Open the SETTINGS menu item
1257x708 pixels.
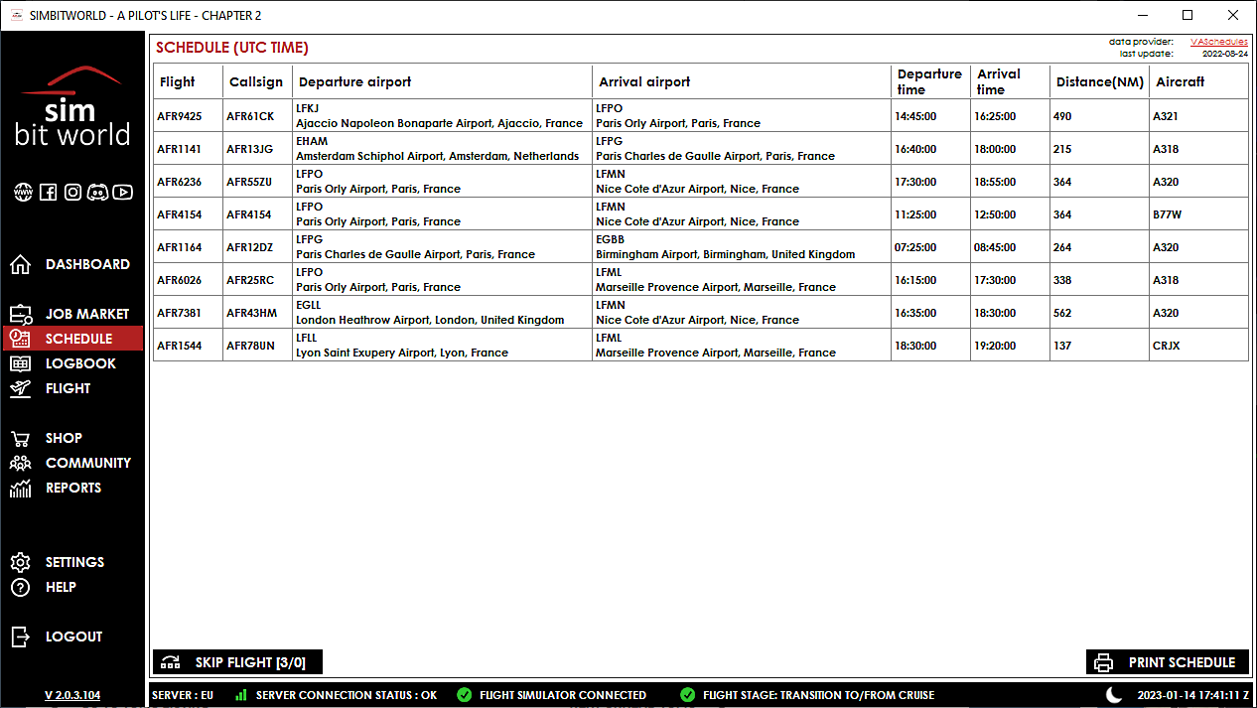tap(74, 562)
